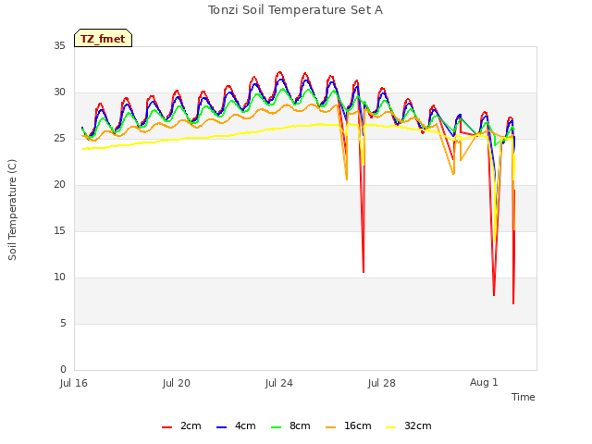The height and width of the screenshot is (444, 592).
Task: Click the Jul 20 x-axis tick label
Action: (x=177, y=383)
